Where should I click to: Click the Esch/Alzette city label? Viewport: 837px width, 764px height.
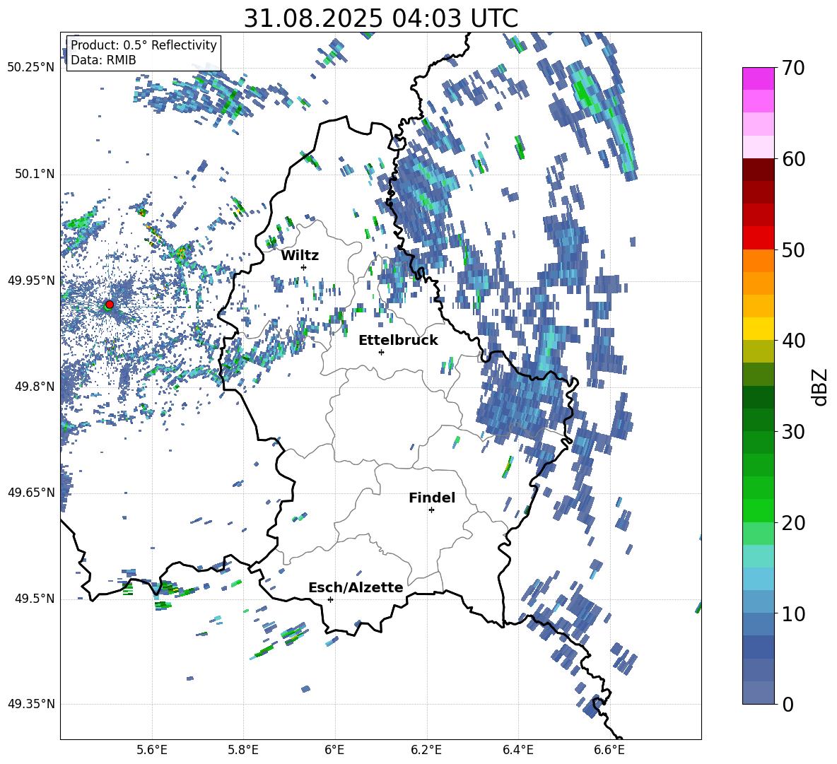[x=356, y=588]
